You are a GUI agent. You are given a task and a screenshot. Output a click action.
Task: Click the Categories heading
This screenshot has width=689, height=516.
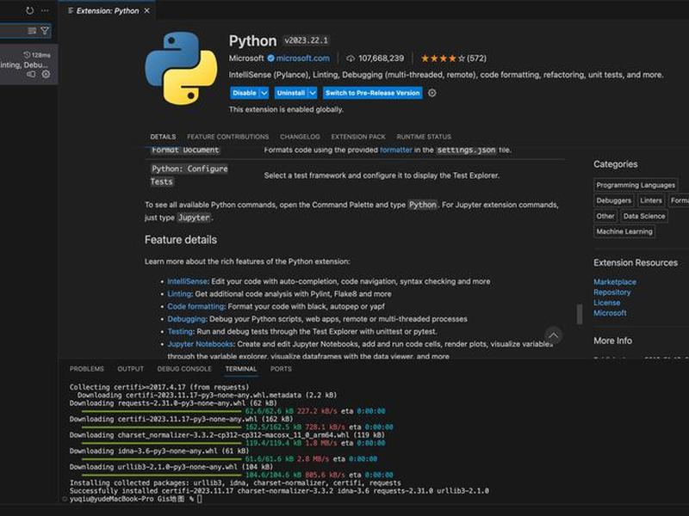615,164
